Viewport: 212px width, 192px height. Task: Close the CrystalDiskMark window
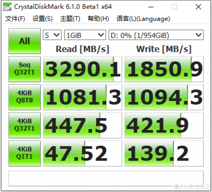point(198,7)
